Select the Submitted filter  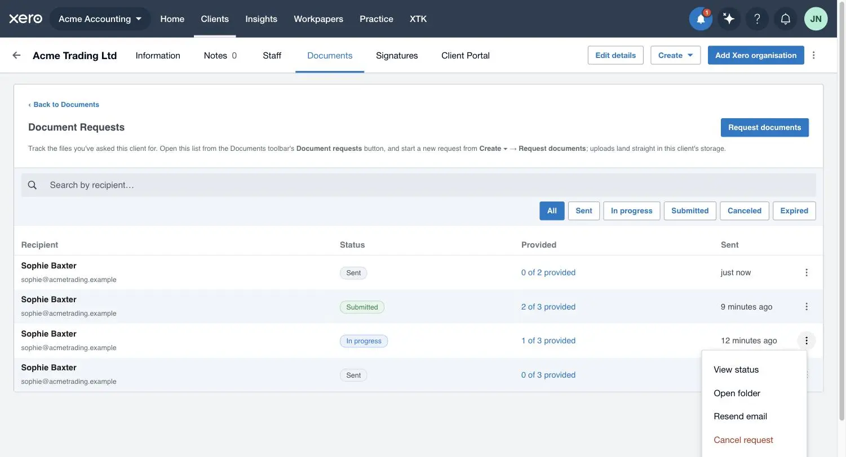click(x=690, y=210)
